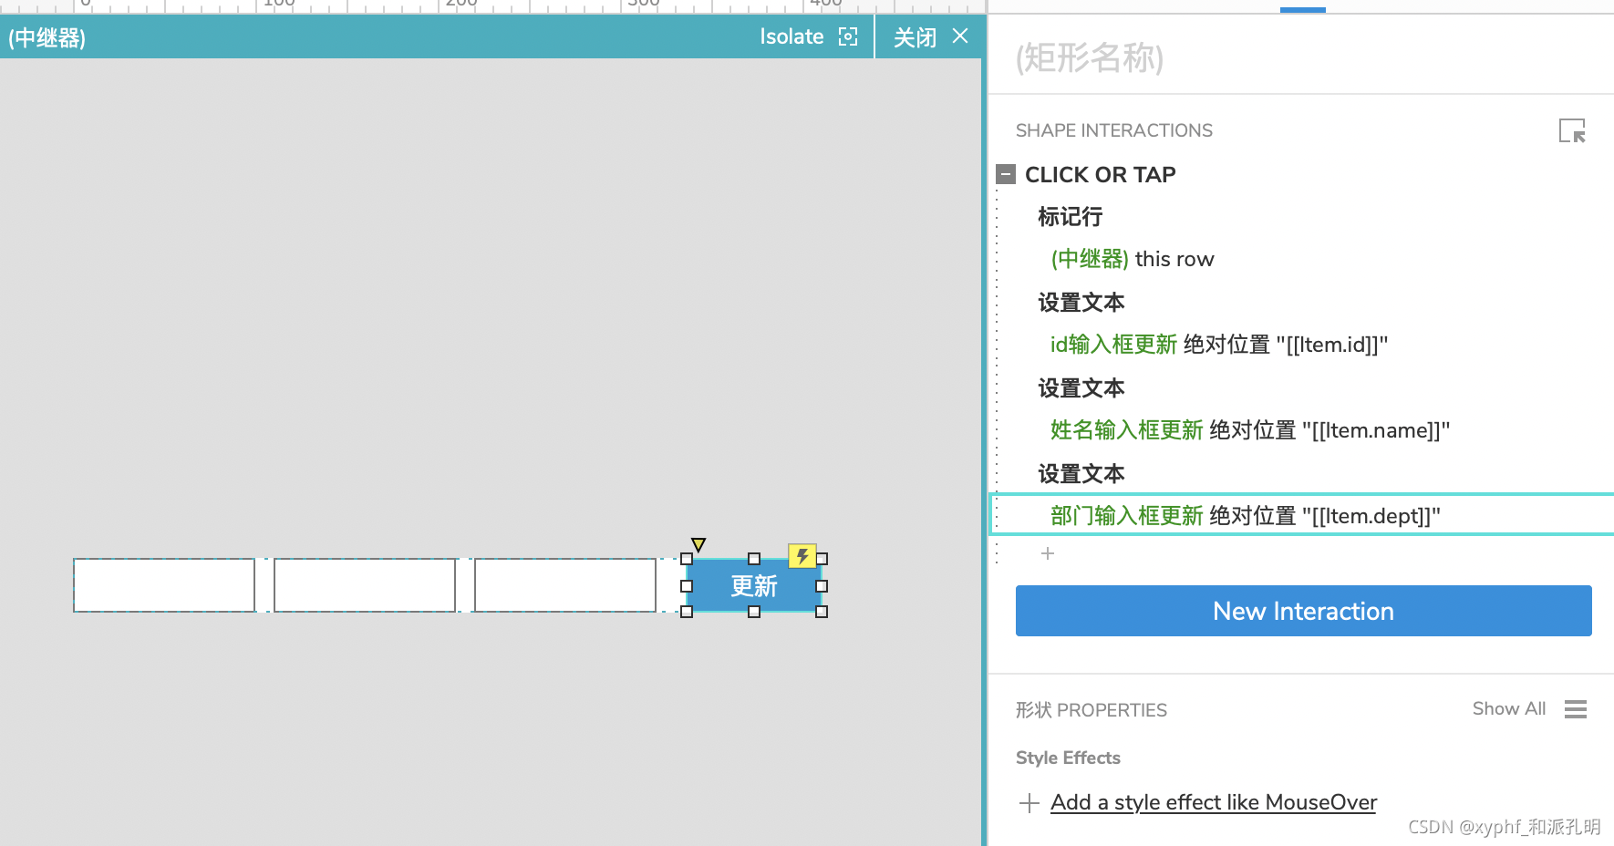Click the (矩形名称) name field
The height and width of the screenshot is (846, 1614).
click(x=1090, y=57)
